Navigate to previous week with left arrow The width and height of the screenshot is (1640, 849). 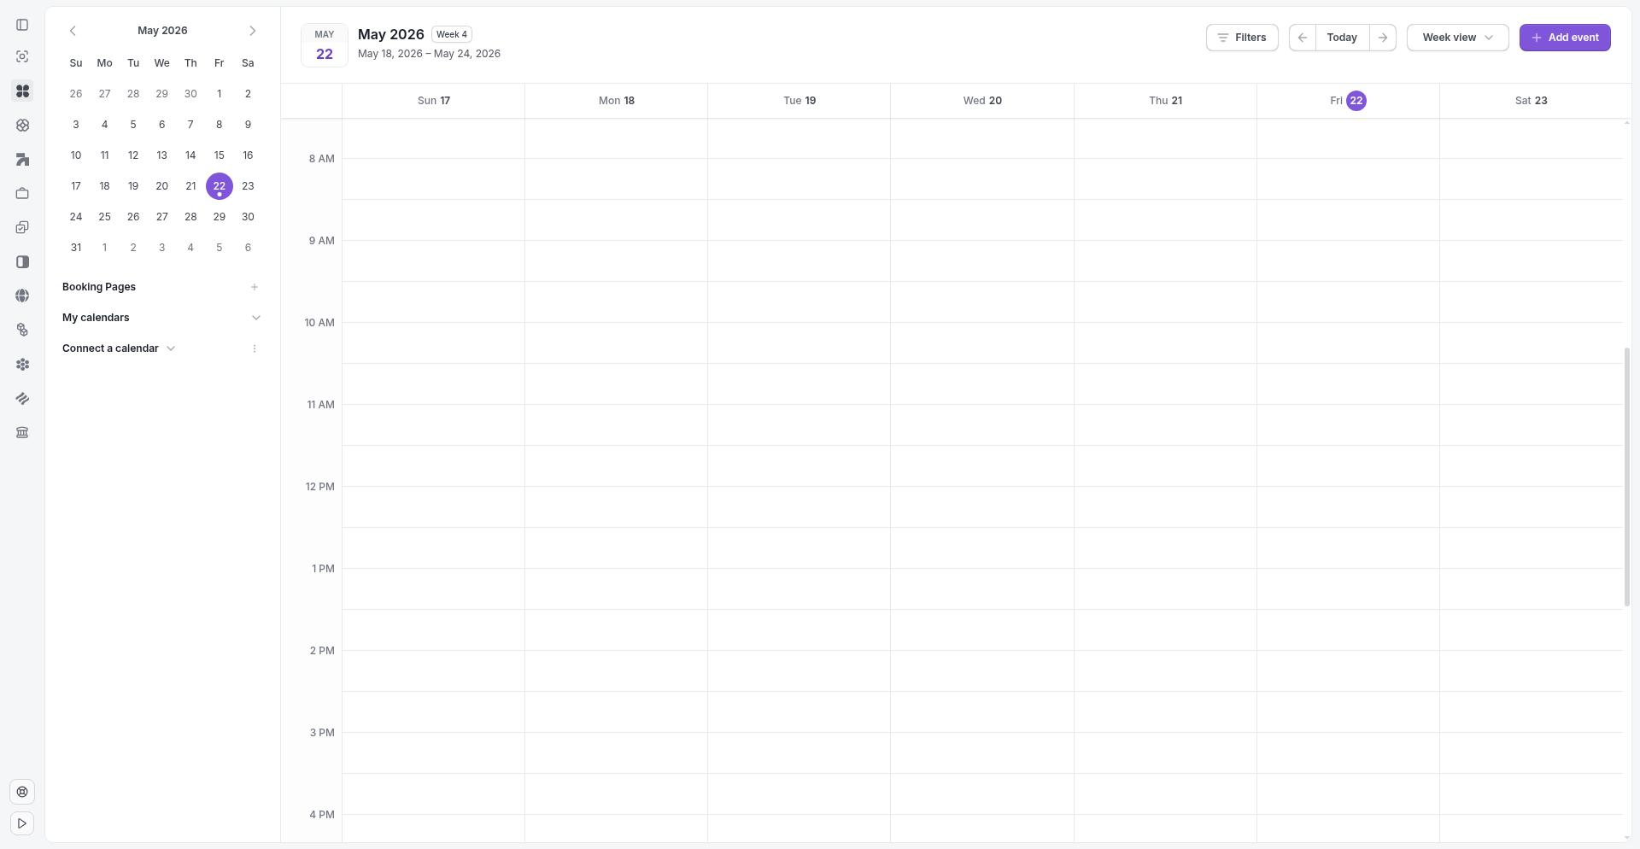1303,38
